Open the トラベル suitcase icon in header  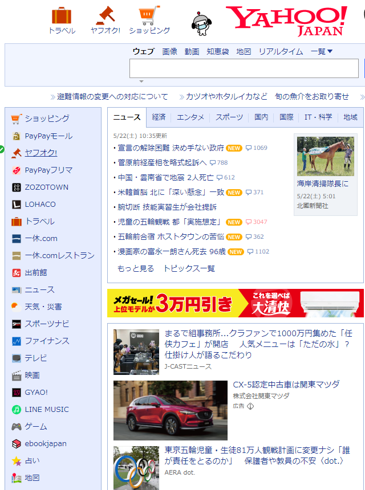pyautogui.click(x=62, y=15)
